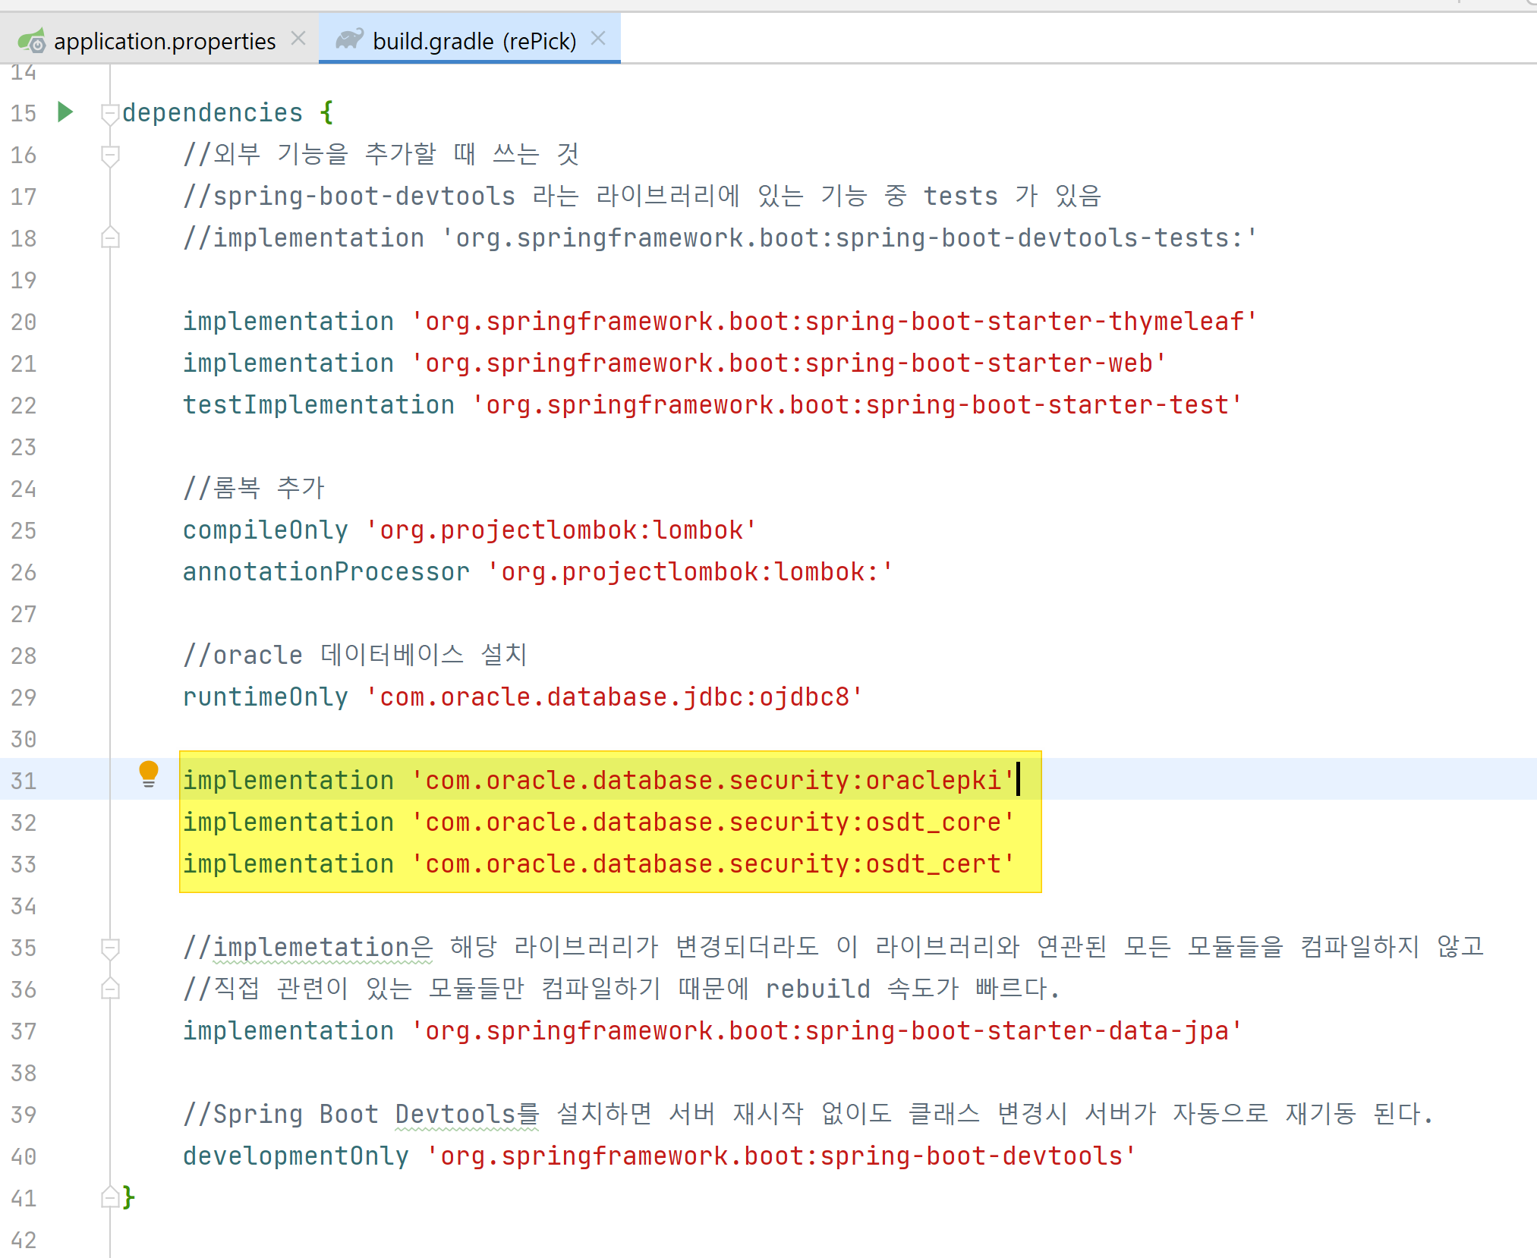The width and height of the screenshot is (1537, 1258).
Task: Click the application.properties tab file icon
Action: point(32,40)
